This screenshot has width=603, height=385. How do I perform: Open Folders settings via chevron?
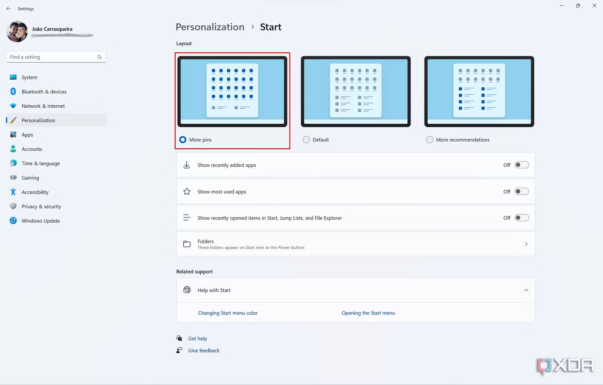526,244
